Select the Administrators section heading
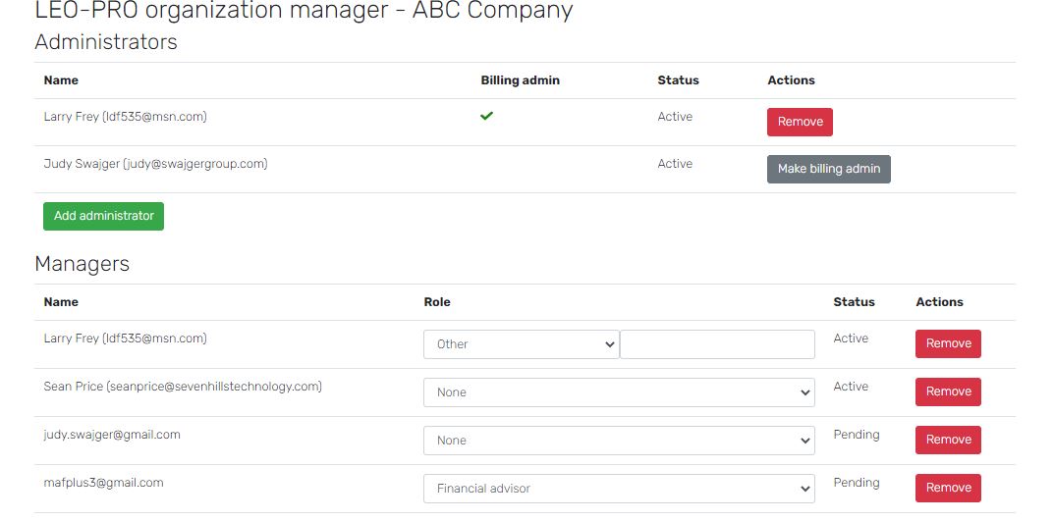The width and height of the screenshot is (1053, 521). coord(106,41)
